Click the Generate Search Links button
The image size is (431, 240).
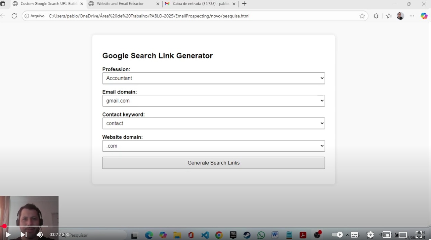213,163
